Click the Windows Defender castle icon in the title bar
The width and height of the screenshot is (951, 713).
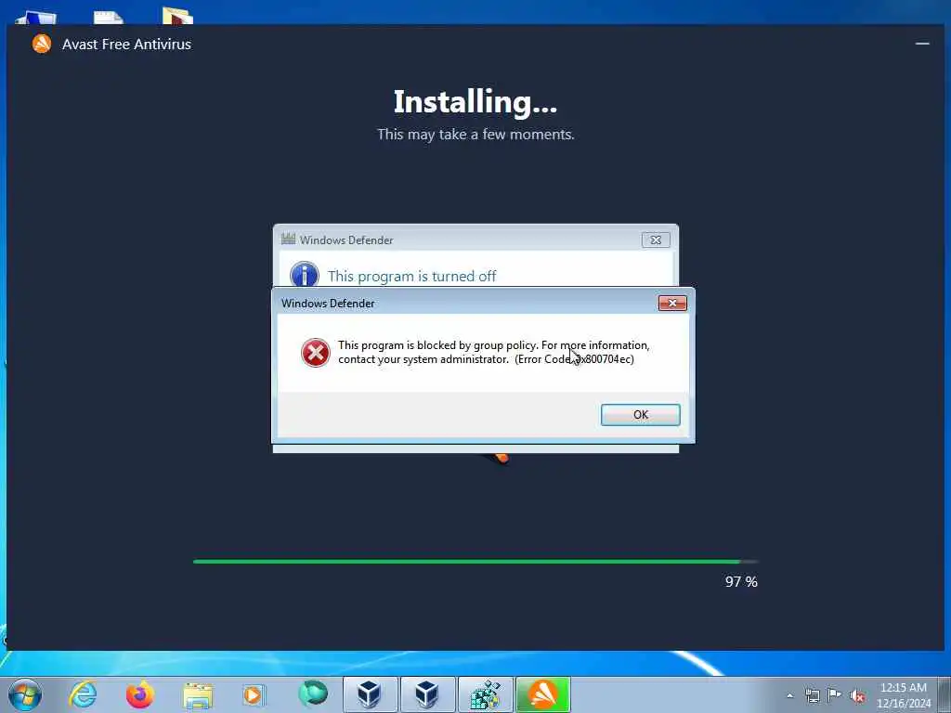288,240
